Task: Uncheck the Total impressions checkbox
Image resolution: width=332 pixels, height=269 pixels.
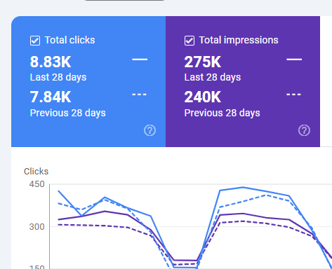Action: (190, 41)
